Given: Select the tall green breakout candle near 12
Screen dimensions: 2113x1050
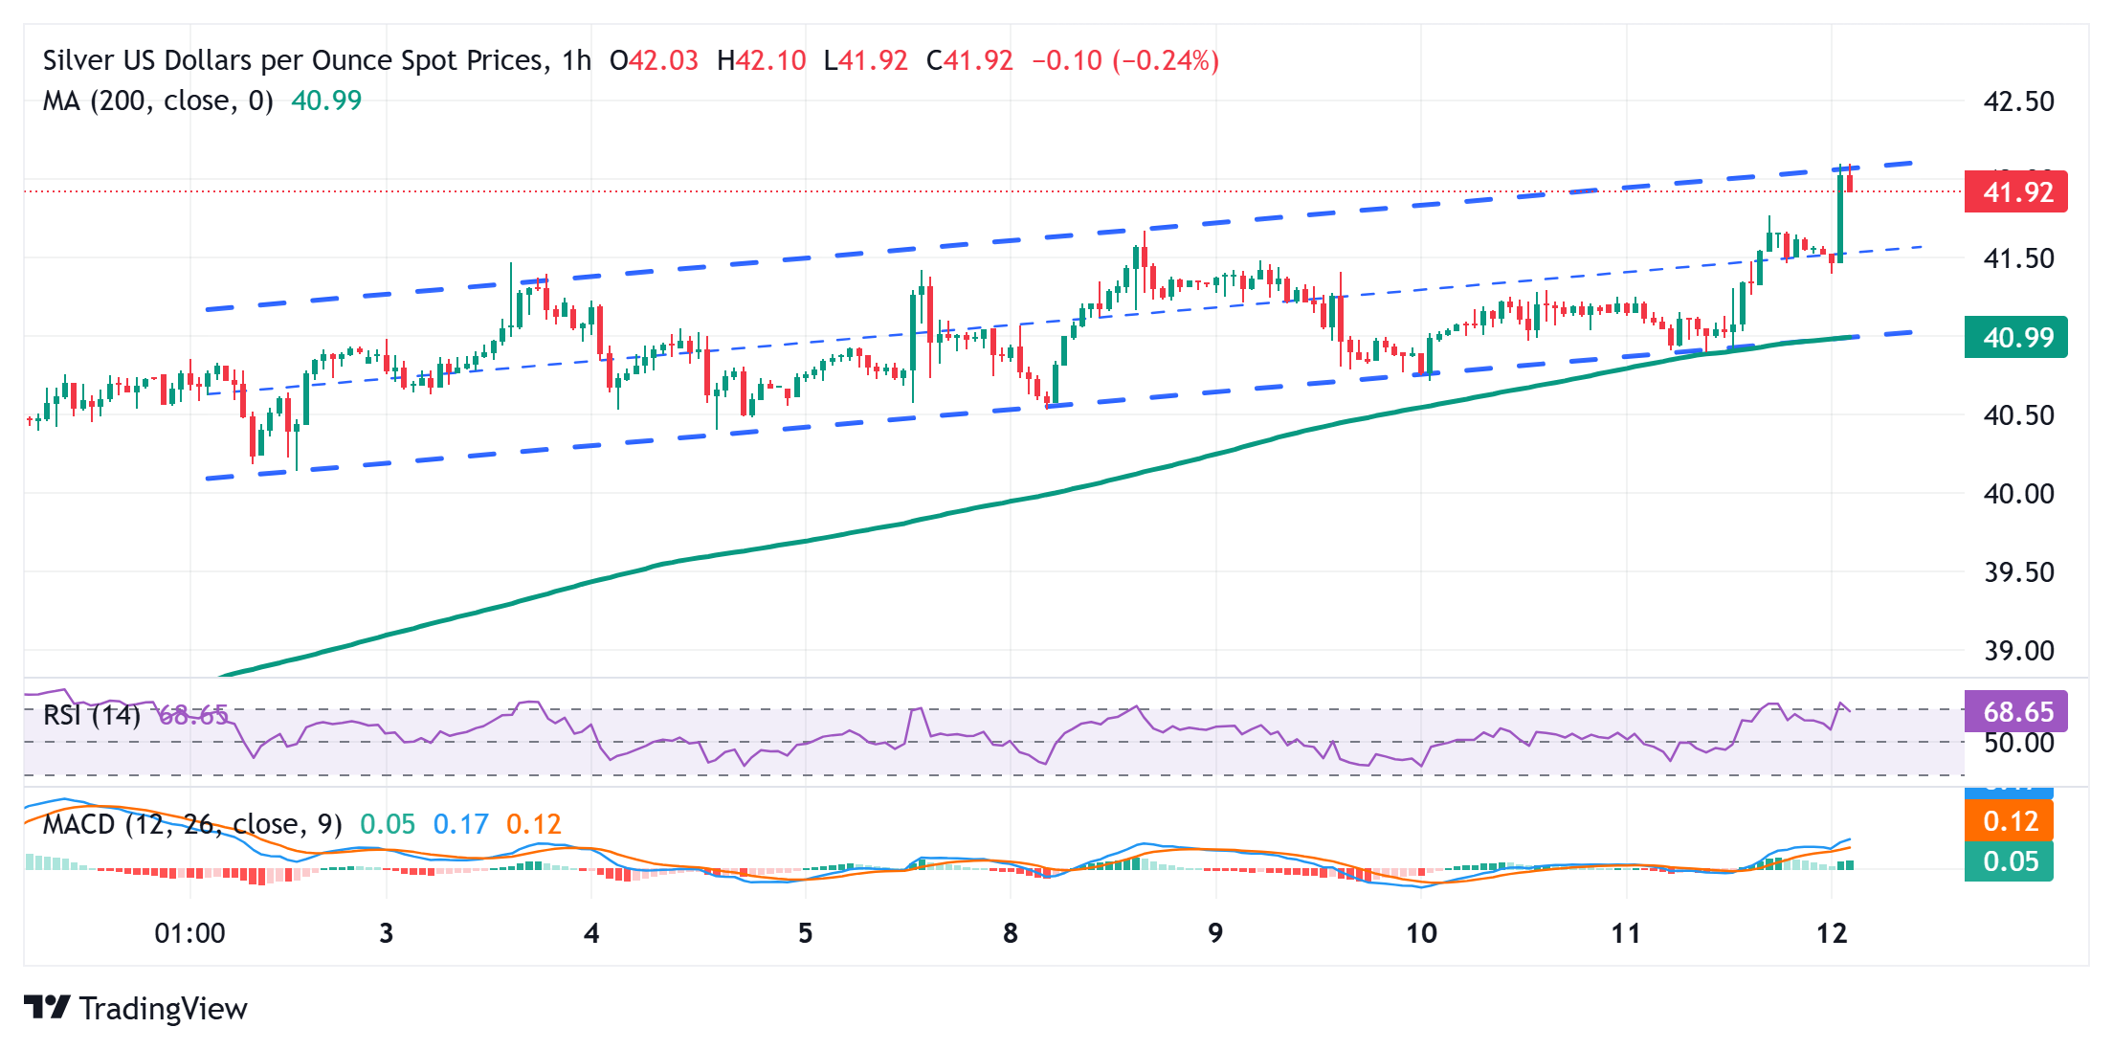Looking at the screenshot, I should coord(1842,220).
